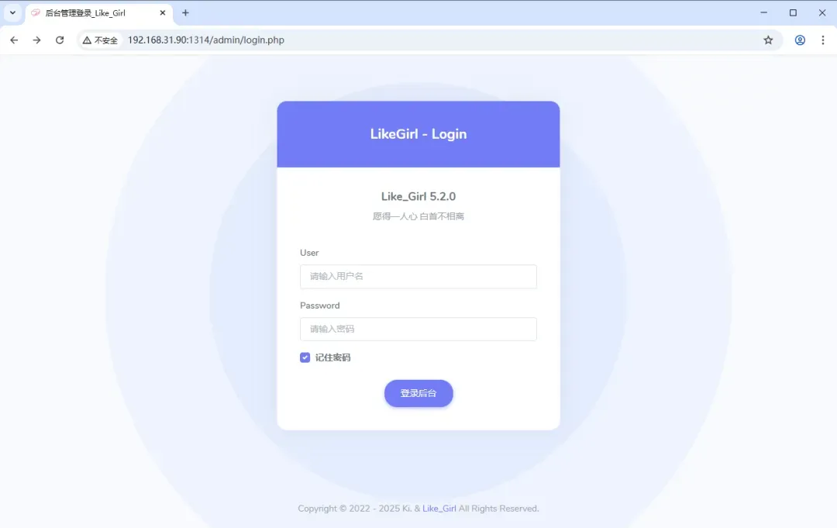Screen dimensions: 837x528
Task: Maximize the browser window
Action: (x=794, y=13)
